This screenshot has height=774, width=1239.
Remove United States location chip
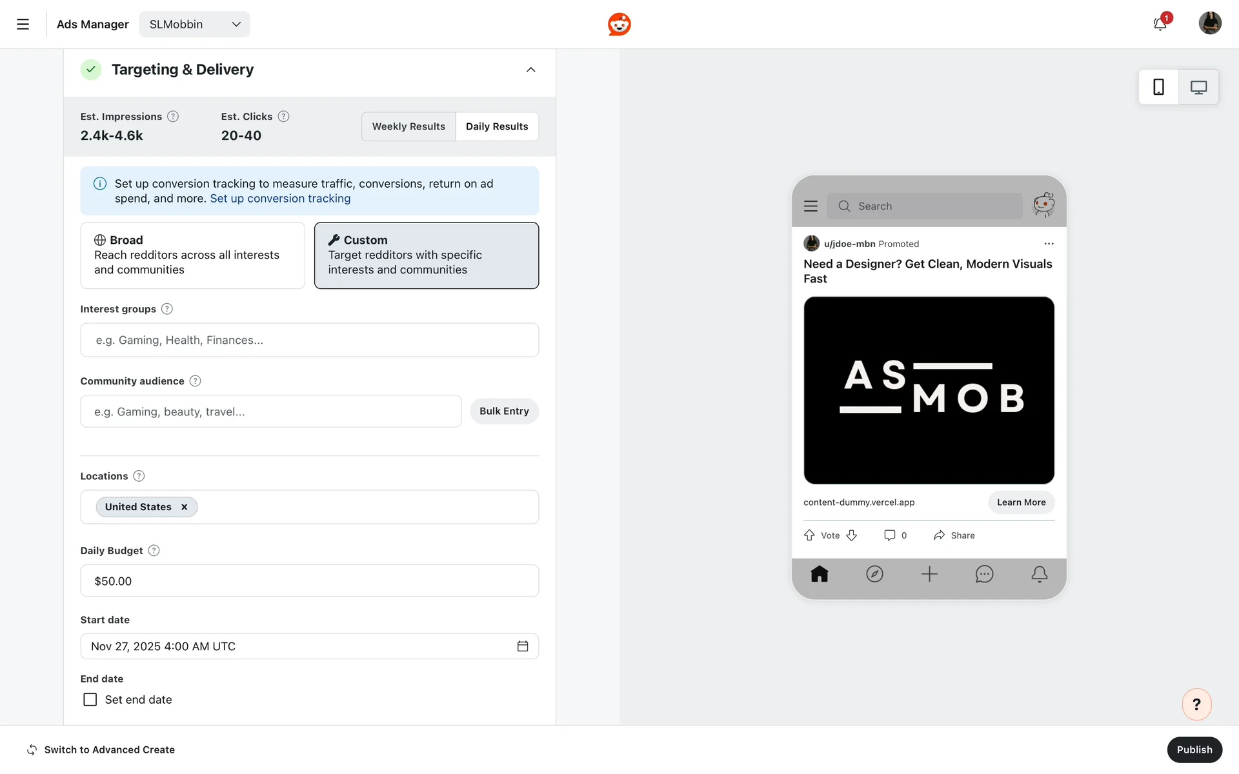(x=185, y=507)
